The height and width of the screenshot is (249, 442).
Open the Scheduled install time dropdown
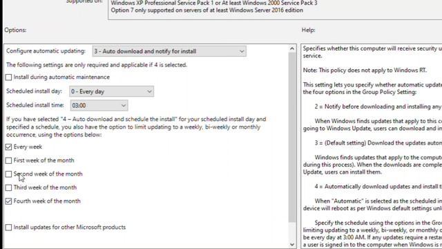tap(99, 105)
